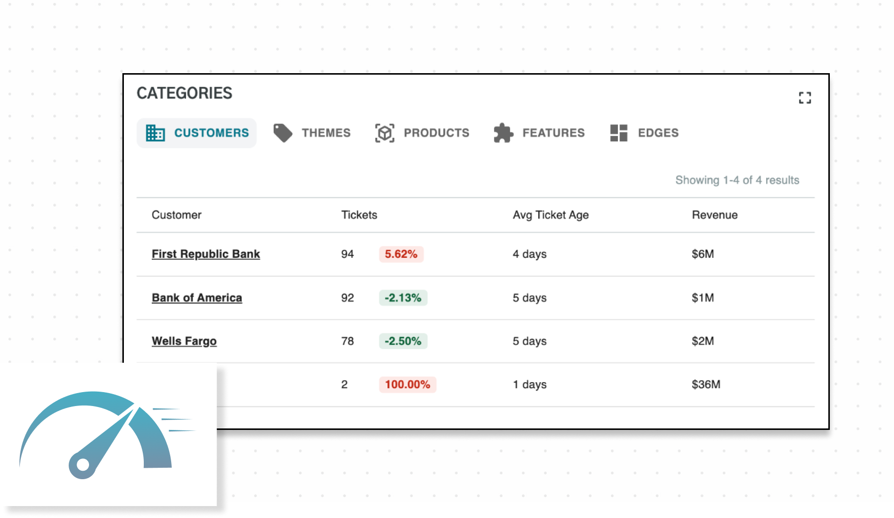The image size is (894, 518).
Task: Switch to the Edges tab
Action: [644, 133]
